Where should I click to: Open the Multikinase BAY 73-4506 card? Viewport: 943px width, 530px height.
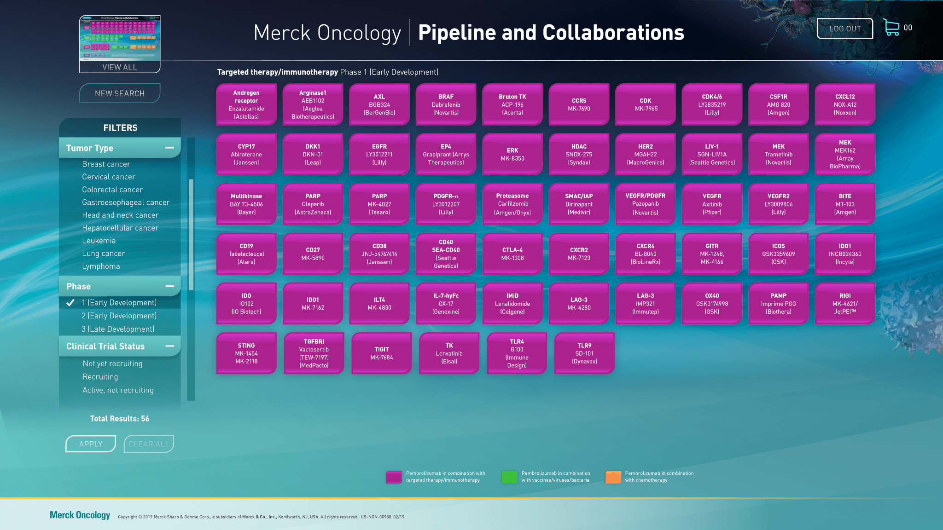pyautogui.click(x=246, y=204)
